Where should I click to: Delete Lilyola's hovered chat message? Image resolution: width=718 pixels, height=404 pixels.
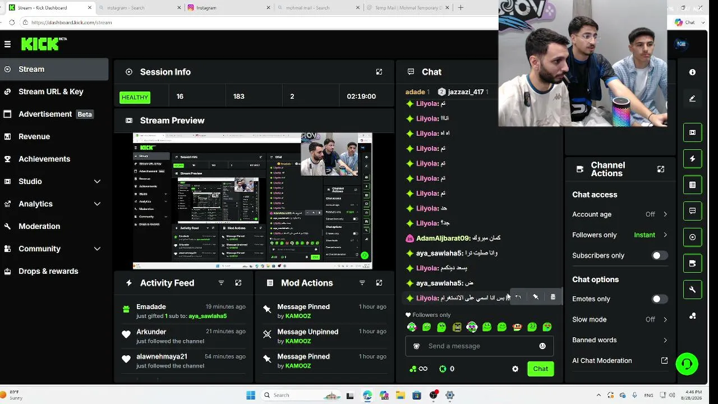point(553,297)
